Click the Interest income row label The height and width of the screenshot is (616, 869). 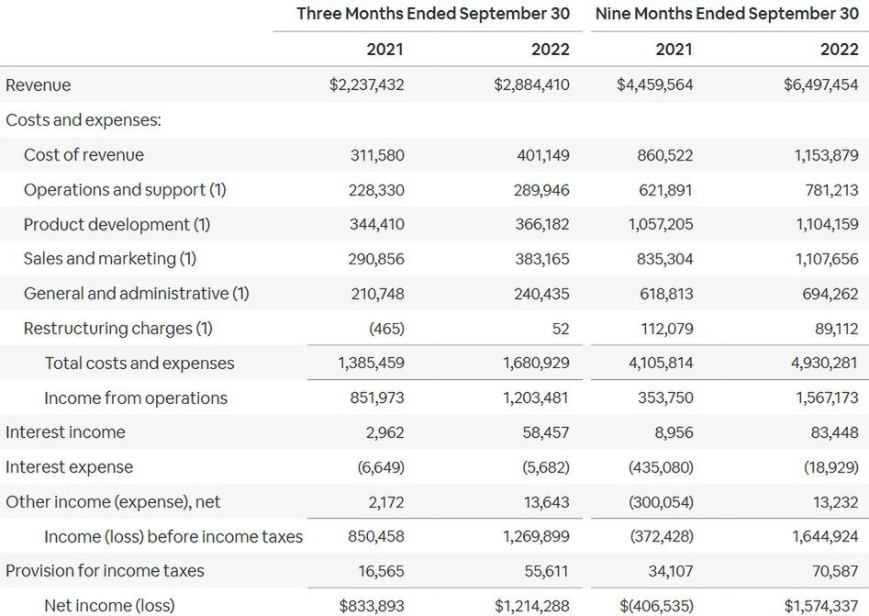coord(65,432)
